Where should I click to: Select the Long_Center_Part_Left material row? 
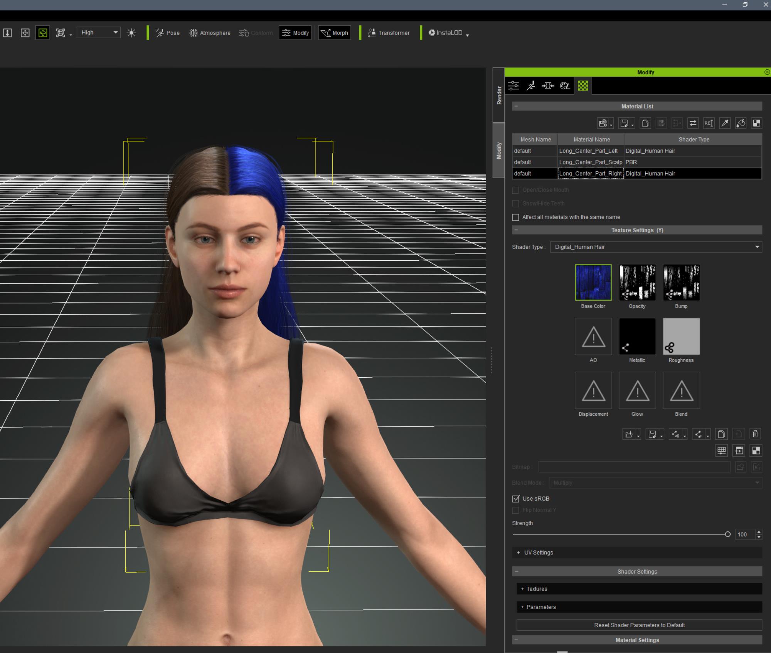pyautogui.click(x=637, y=151)
